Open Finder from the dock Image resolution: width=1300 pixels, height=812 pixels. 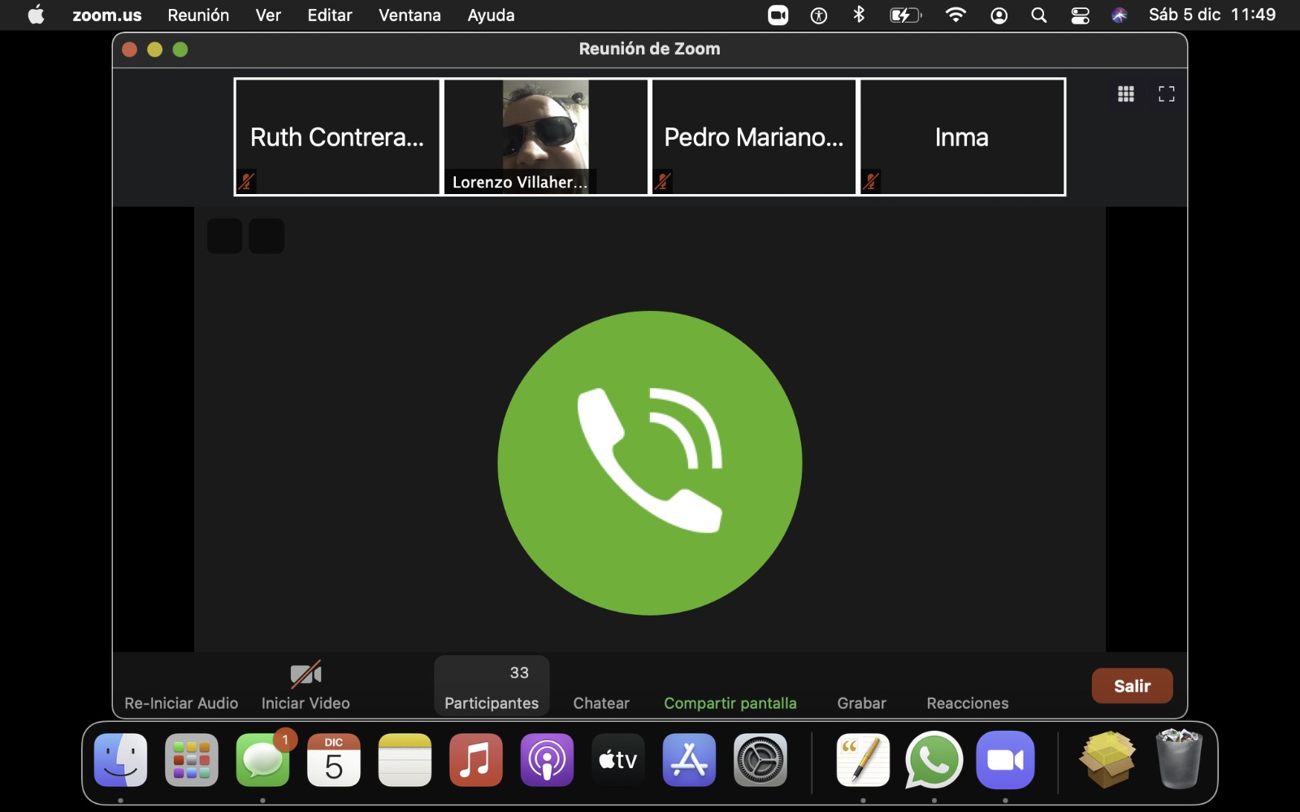(x=120, y=760)
